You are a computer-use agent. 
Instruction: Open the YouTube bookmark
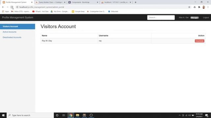(x=40, y=11)
